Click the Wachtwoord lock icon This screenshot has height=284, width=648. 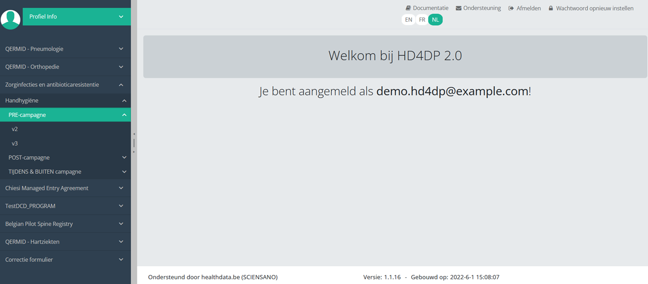coord(551,8)
